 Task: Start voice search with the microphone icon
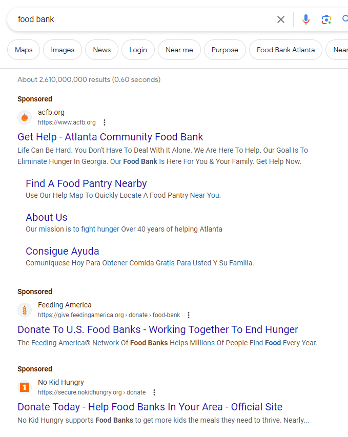pos(306,19)
